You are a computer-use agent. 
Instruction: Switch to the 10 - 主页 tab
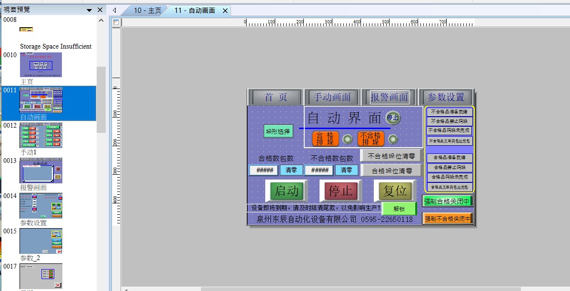point(147,10)
